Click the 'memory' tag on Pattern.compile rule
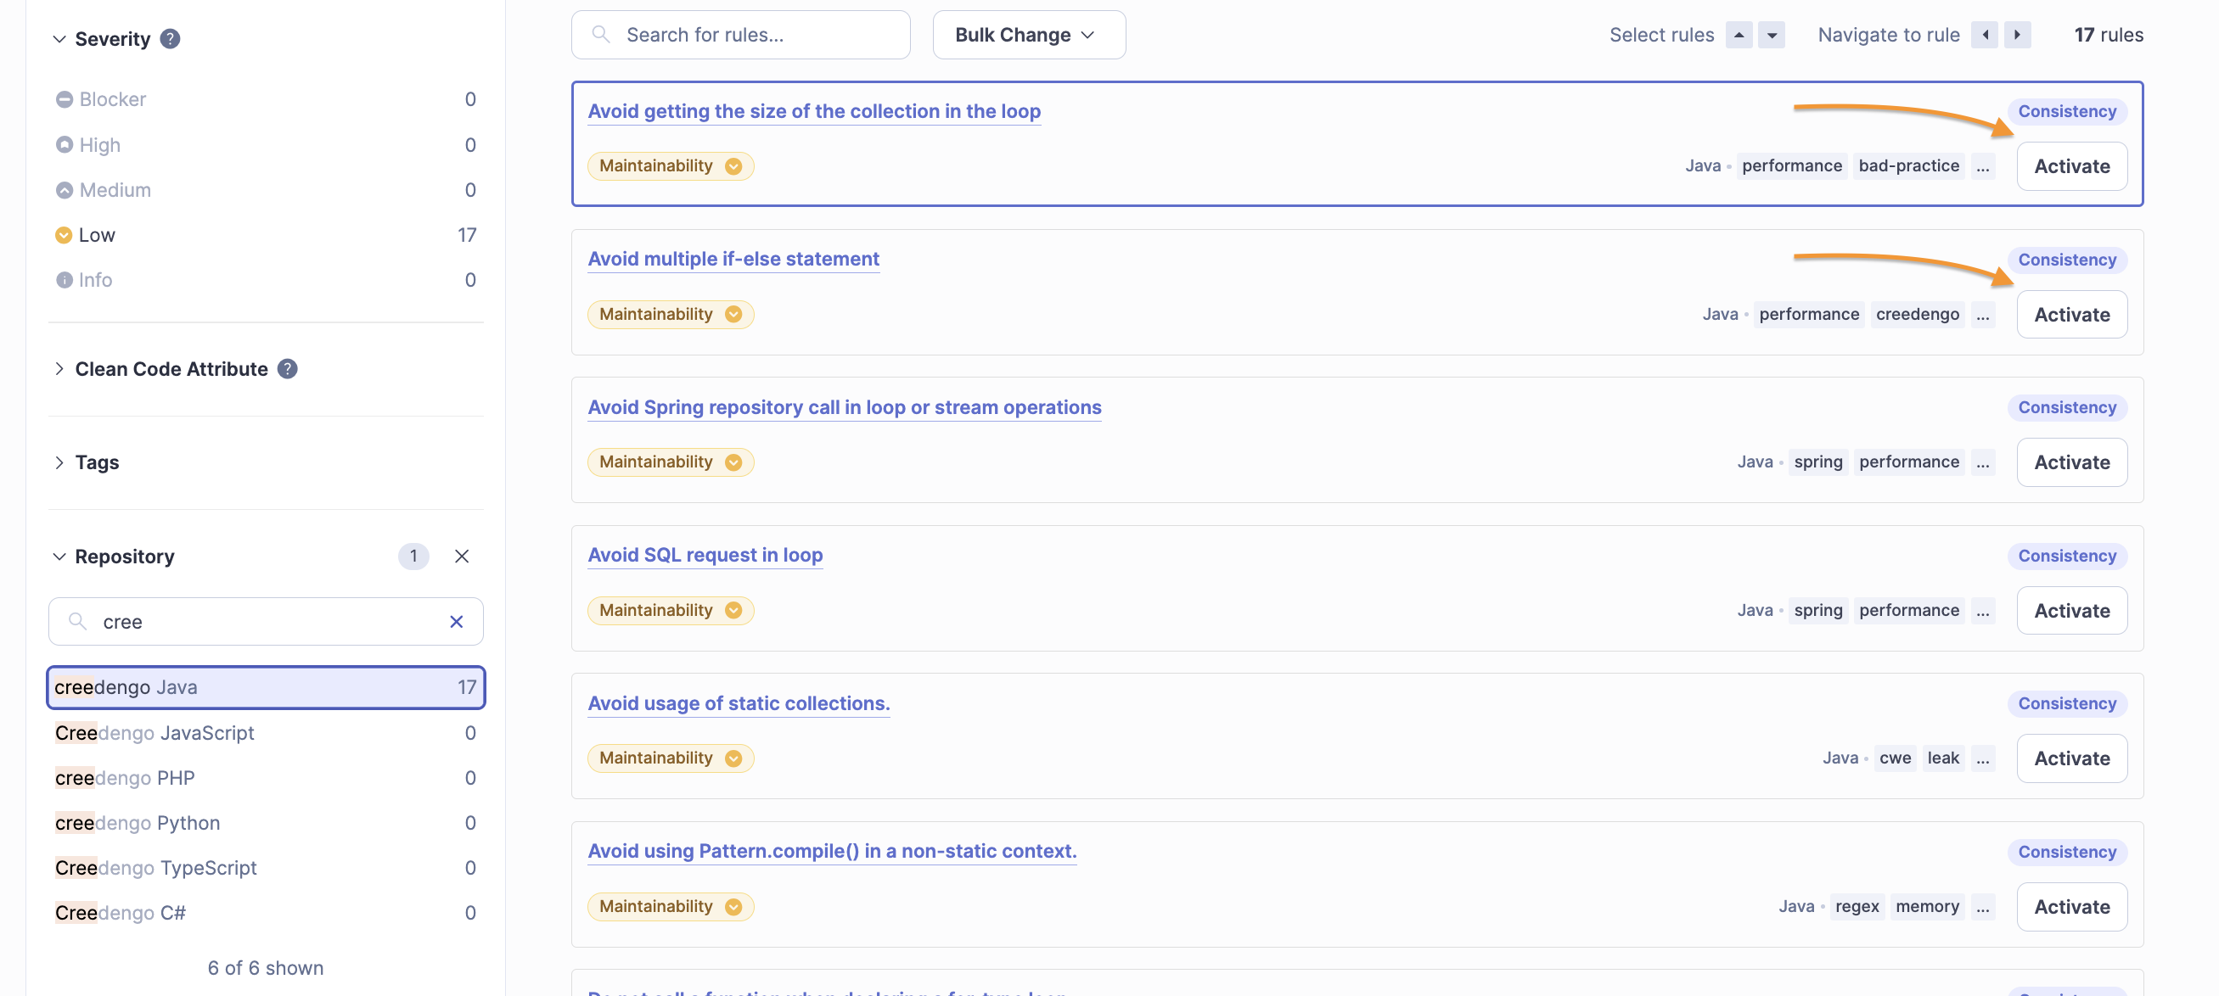 coord(1927,906)
